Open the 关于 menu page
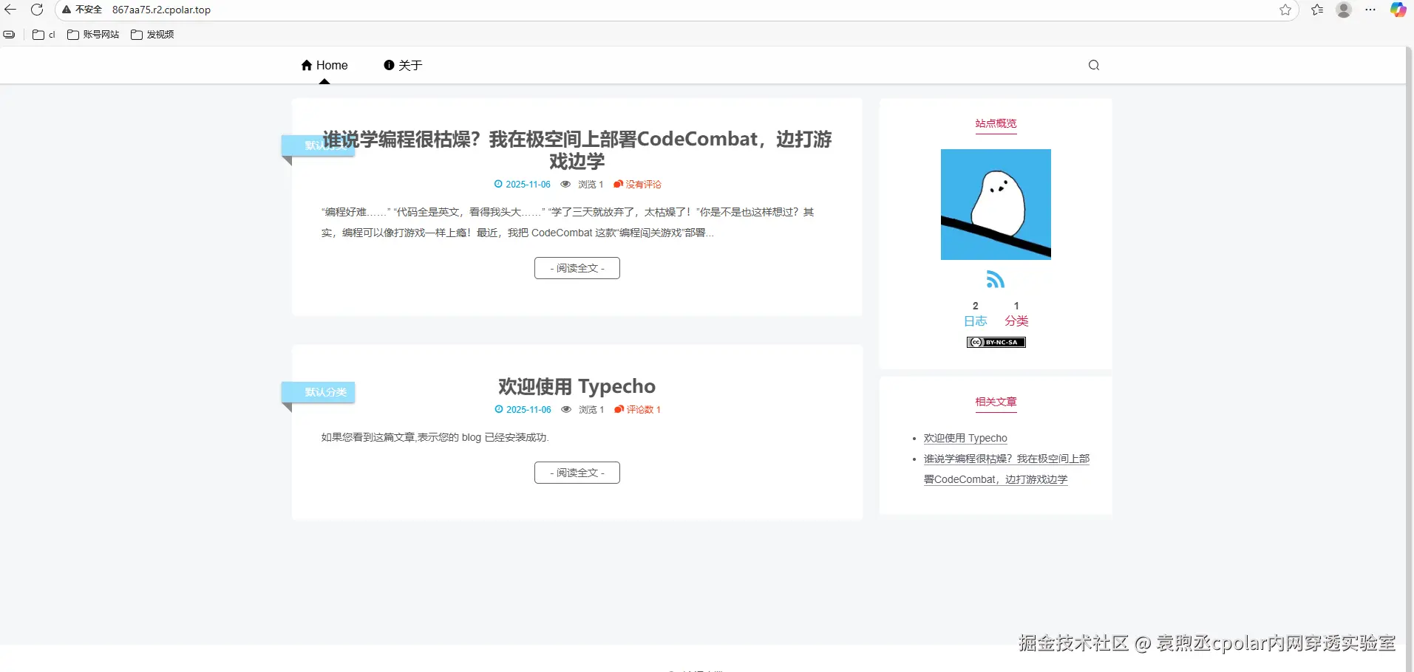 [403, 65]
